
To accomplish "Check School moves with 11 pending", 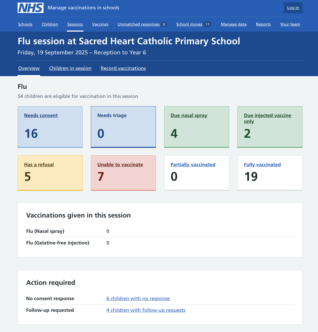I will [x=189, y=24].
